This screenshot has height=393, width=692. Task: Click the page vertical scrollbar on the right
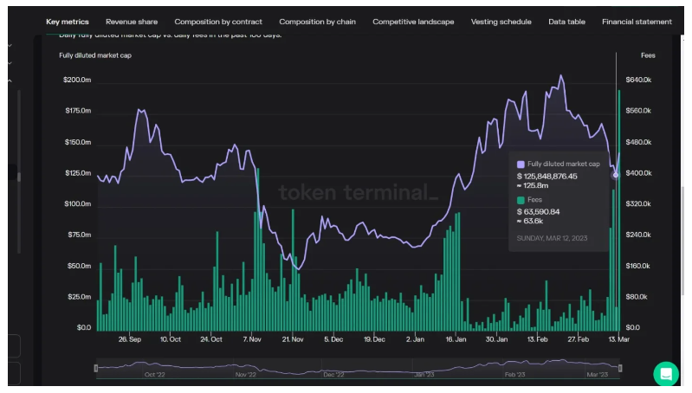[682, 241]
